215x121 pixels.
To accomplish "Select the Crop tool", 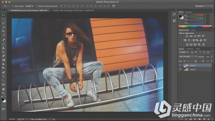I will pyautogui.click(x=3, y=31).
